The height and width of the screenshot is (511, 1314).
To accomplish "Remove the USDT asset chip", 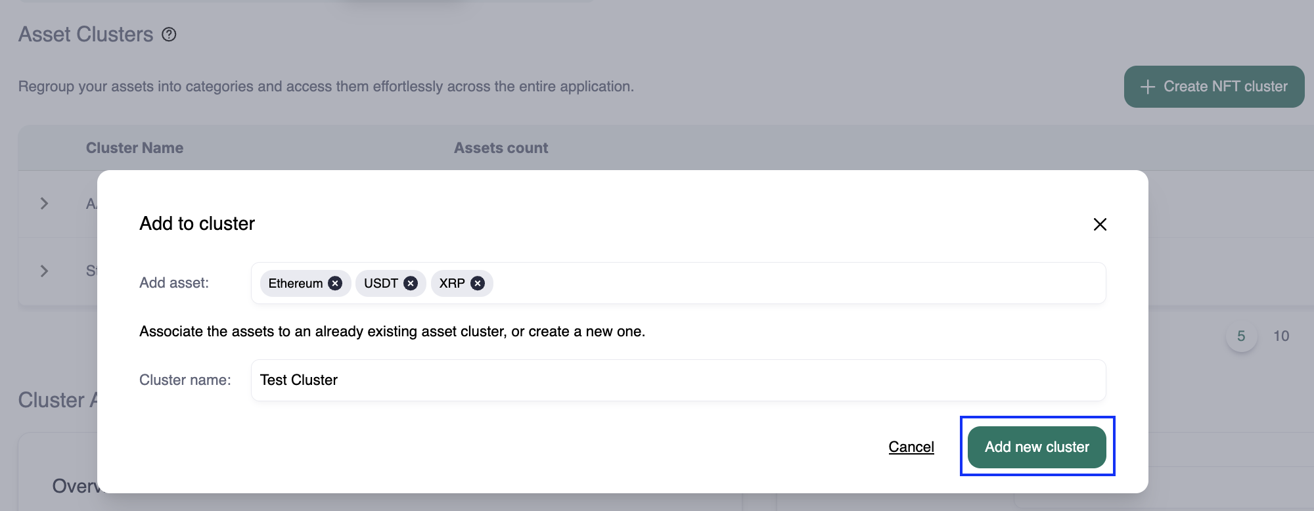I will pos(411,283).
